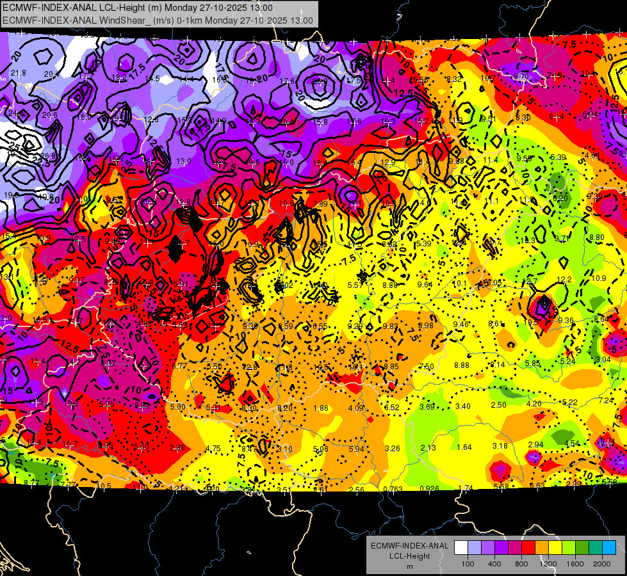The image size is (627, 576).
Task: Click the legend tick label 800
Action: pos(521,564)
